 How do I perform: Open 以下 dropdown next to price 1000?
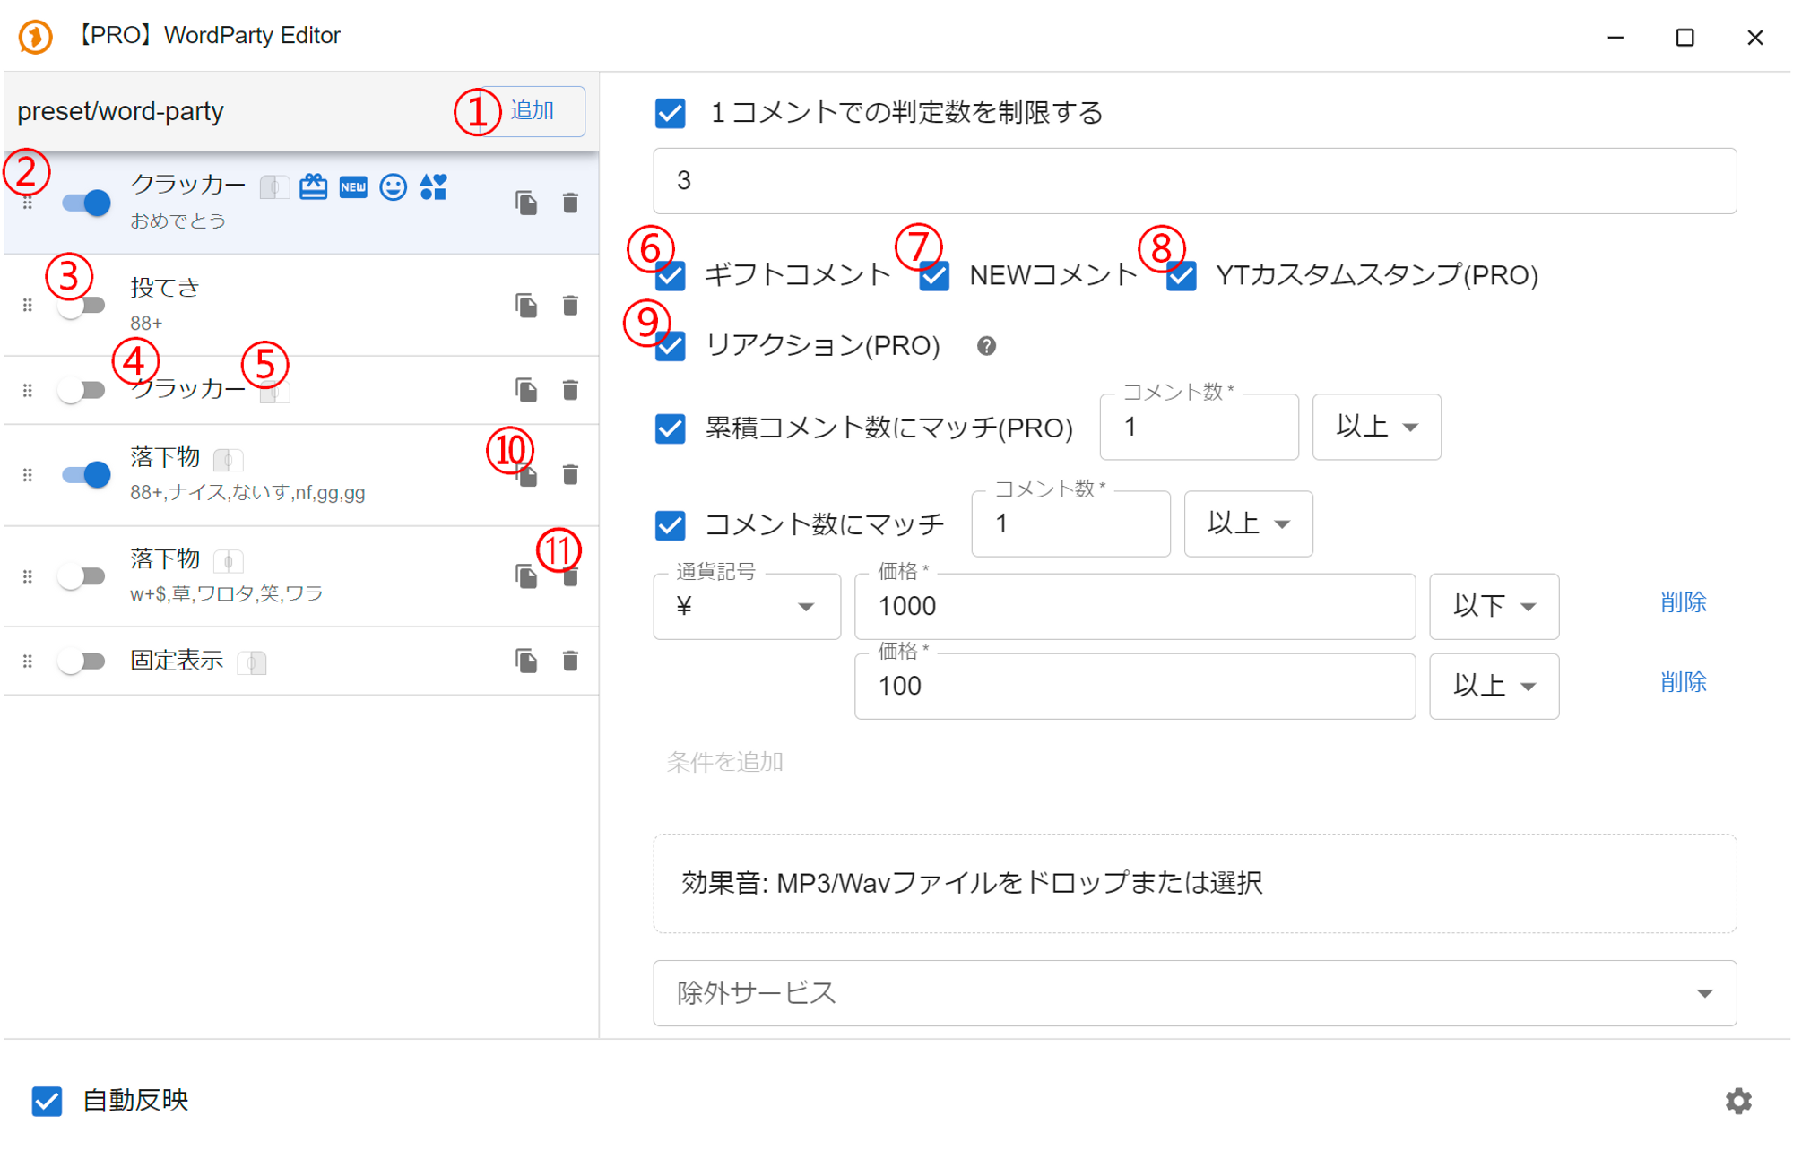1494,607
